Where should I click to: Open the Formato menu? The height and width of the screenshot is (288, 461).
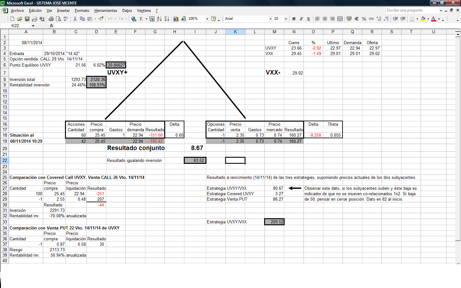(82, 11)
